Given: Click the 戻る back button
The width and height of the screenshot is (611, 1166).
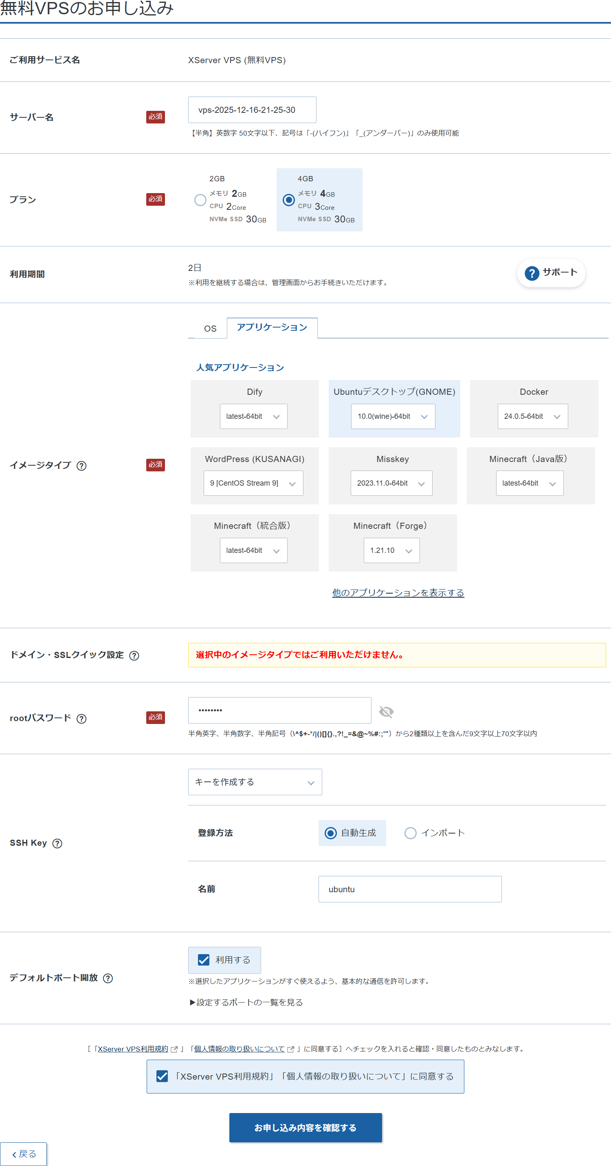Looking at the screenshot, I should [24, 1154].
